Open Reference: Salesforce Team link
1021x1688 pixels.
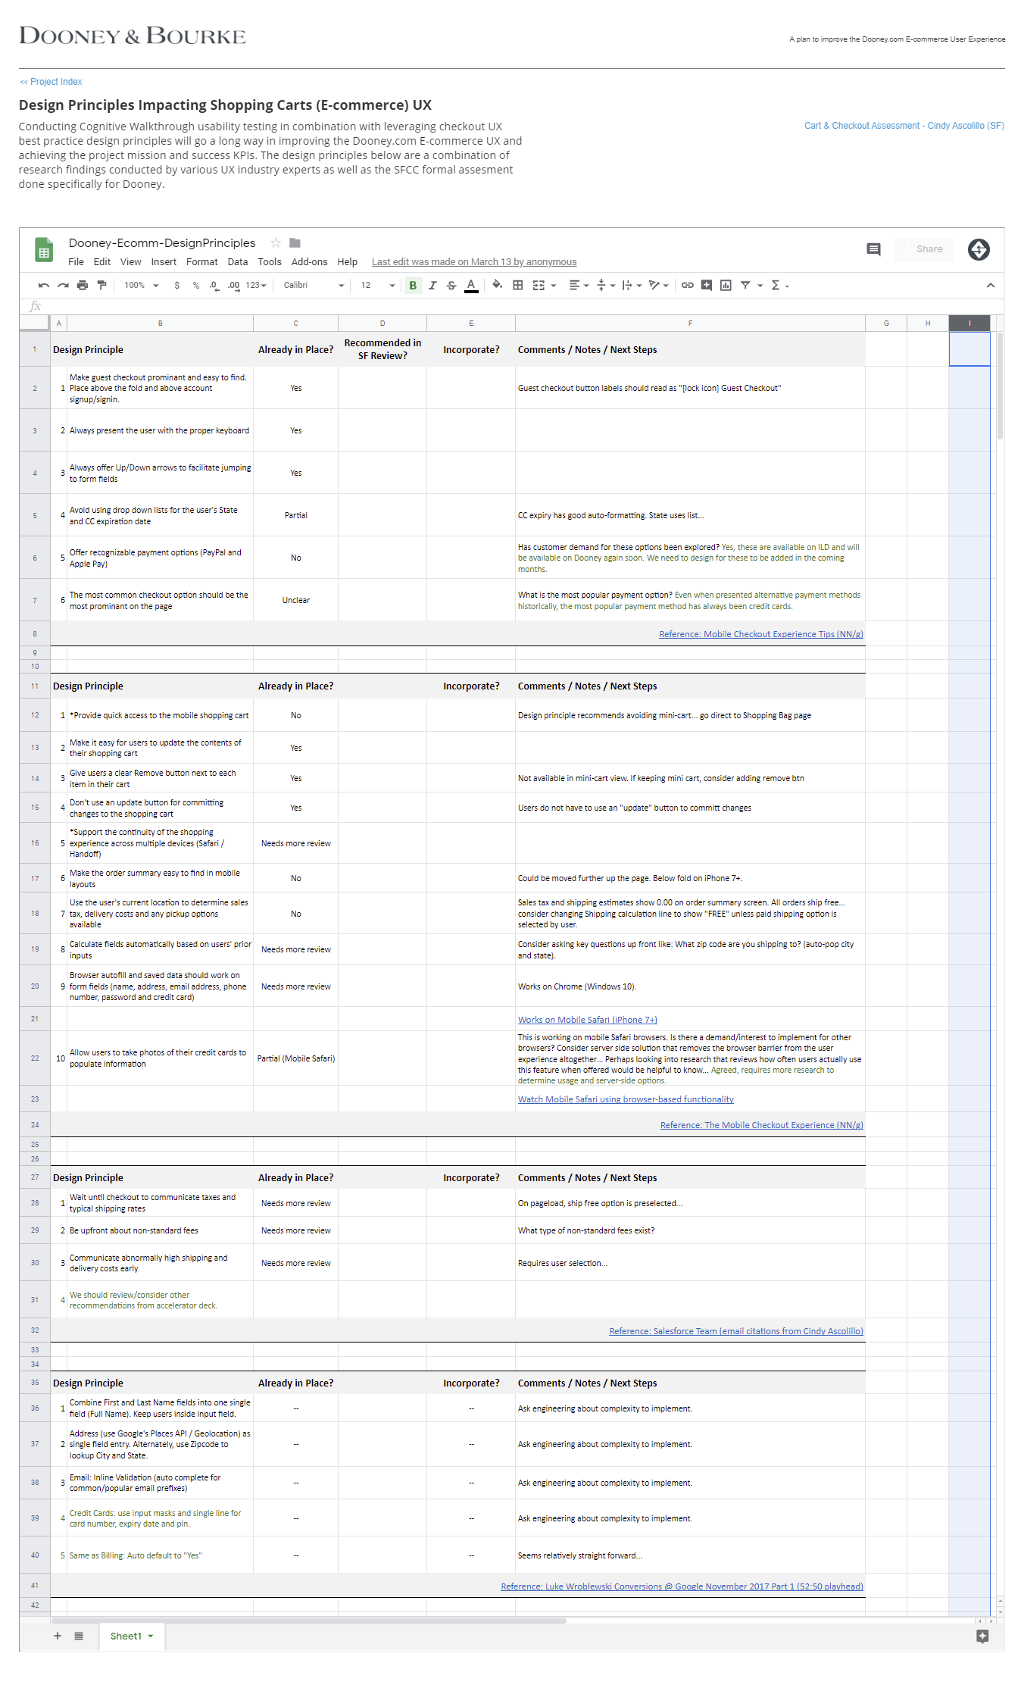click(736, 1331)
